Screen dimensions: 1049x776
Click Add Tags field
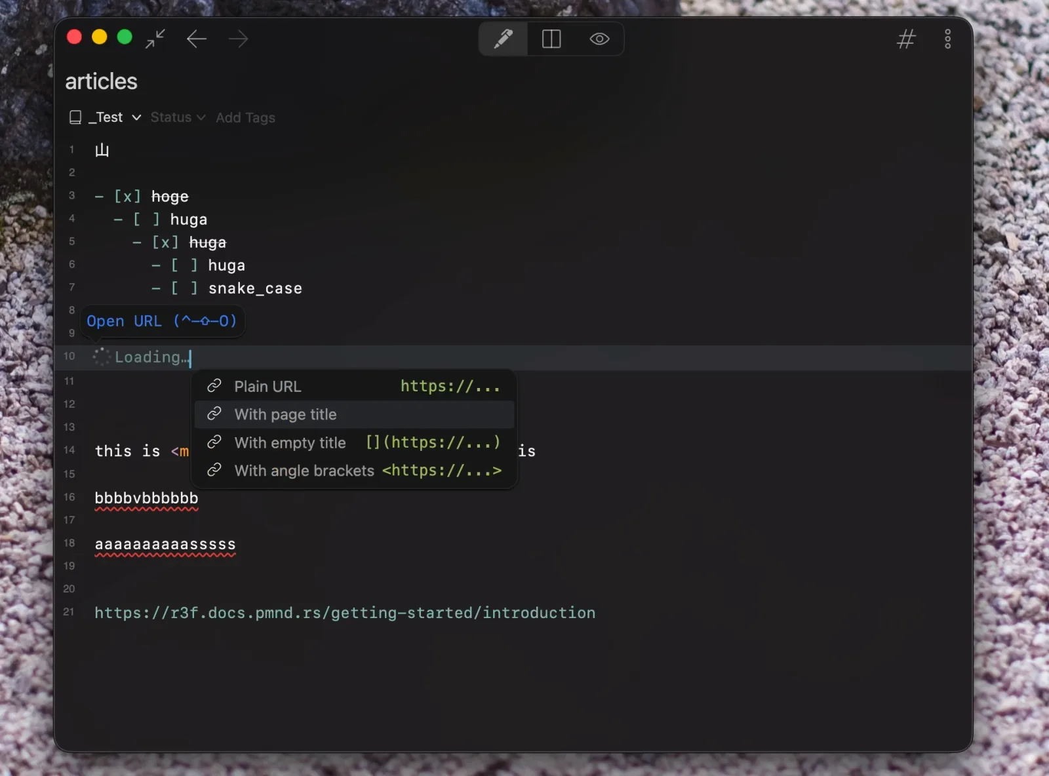[x=245, y=117]
